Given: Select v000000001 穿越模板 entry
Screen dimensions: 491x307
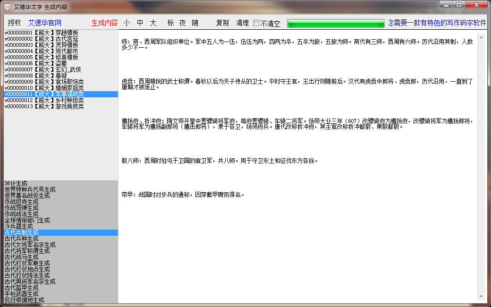Looking at the screenshot, I should 61,33.
